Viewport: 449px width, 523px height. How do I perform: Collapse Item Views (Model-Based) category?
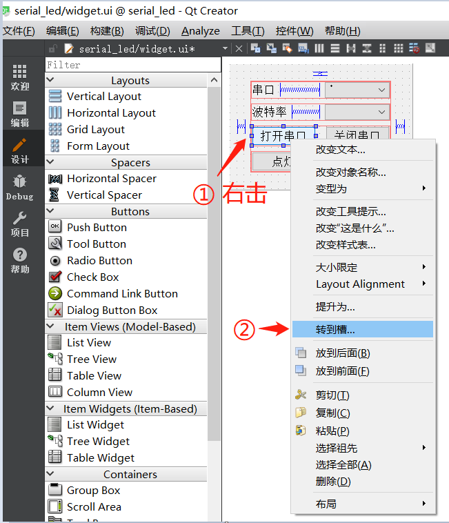click(x=50, y=326)
